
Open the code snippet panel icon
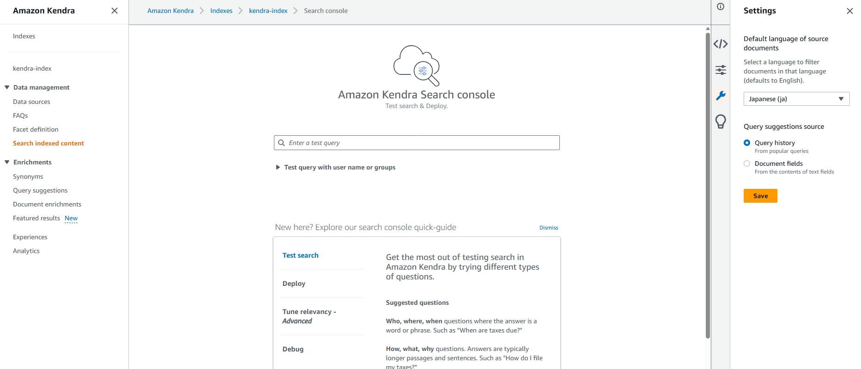(721, 44)
